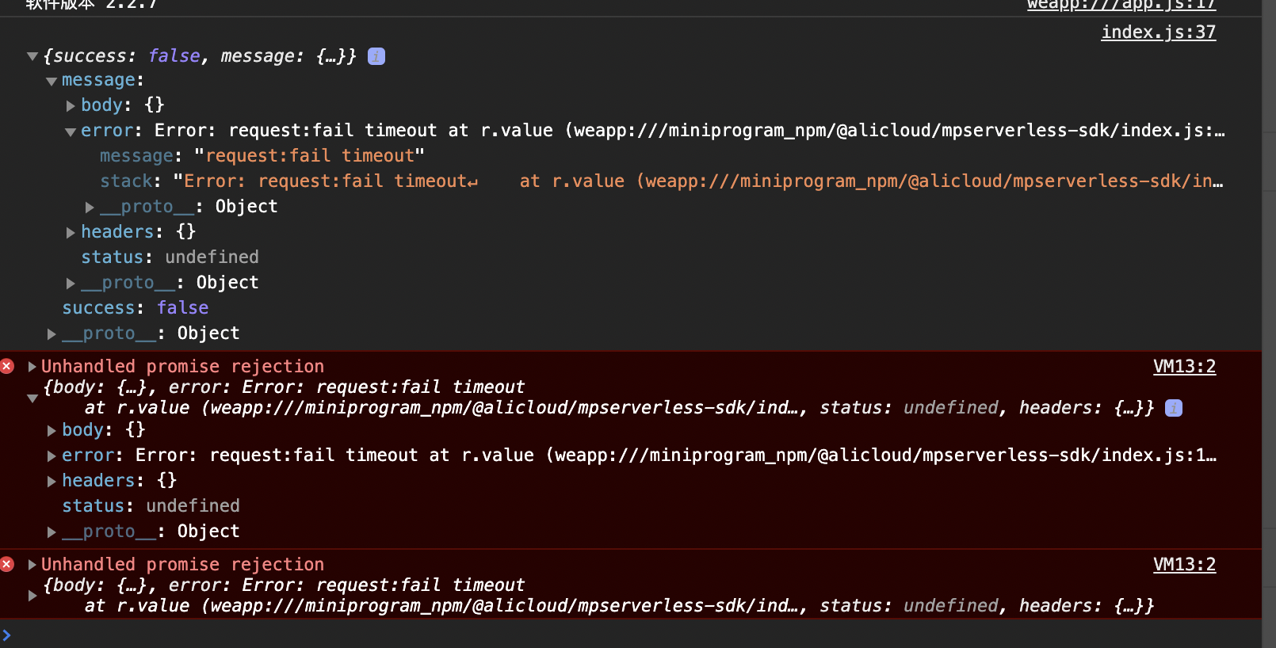Expand the second rejection's {body, error} object
This screenshot has width=1276, height=648.
32,595
